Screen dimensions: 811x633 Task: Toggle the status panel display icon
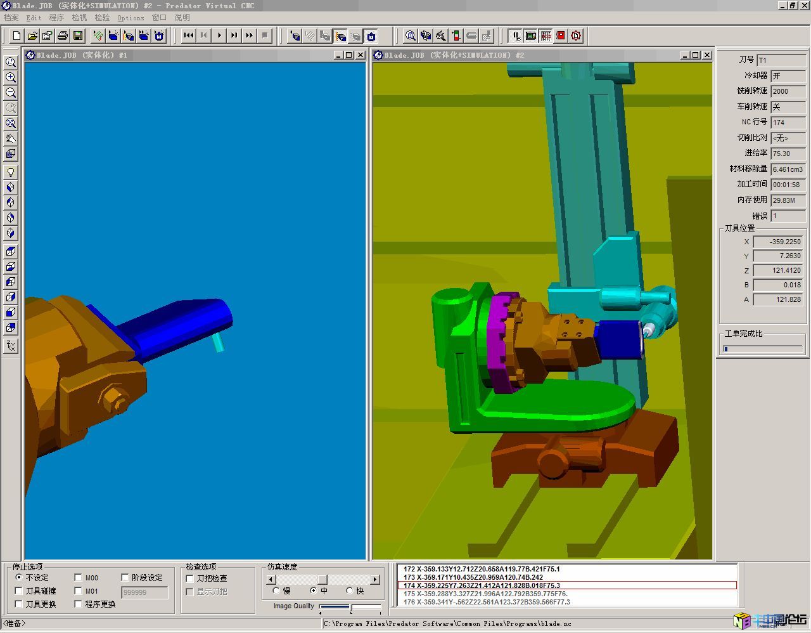[531, 36]
